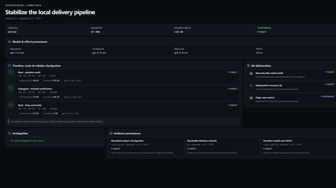The height and width of the screenshot is (188, 336).
Task: Click the Reliable delta value '118.4K'
Action: (x=178, y=32)
